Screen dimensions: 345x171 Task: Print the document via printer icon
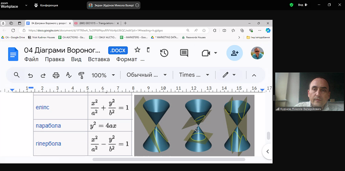tap(56, 76)
